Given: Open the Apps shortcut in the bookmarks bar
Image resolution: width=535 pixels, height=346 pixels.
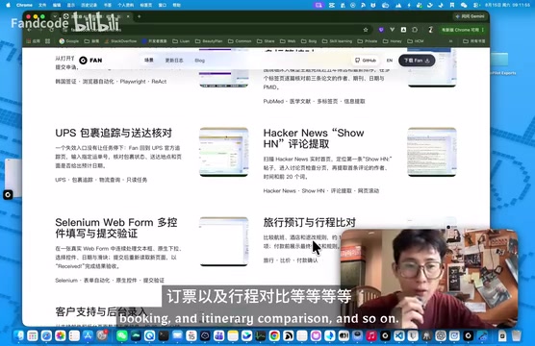Looking at the screenshot, I should click(33, 41).
